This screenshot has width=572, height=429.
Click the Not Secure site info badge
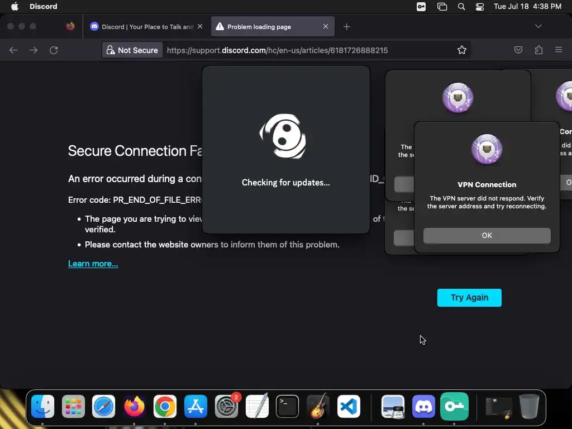[132, 50]
